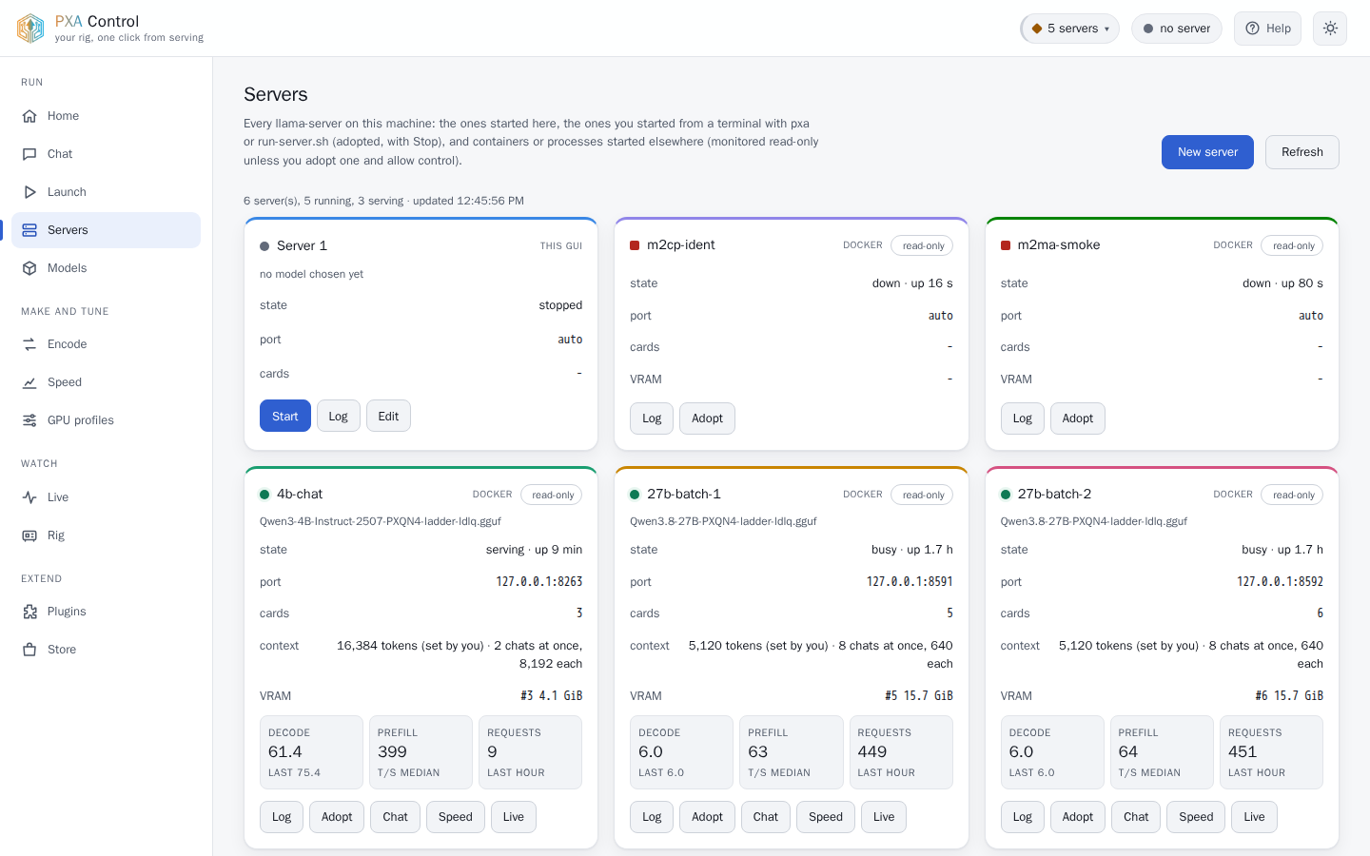Viewport: 1370px width, 856px height.
Task: Select Servers sidebar item
Action: click(x=106, y=230)
